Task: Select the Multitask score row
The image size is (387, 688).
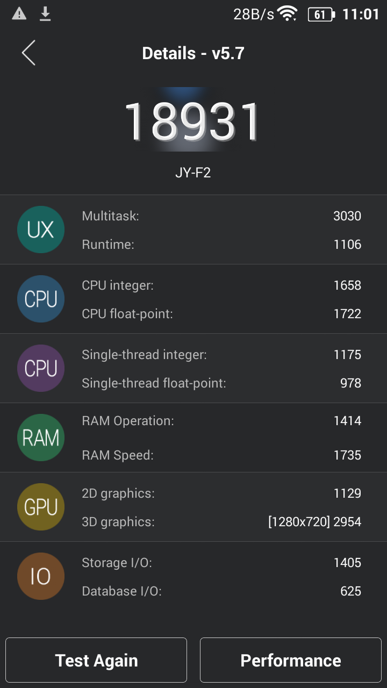Action: point(221,216)
